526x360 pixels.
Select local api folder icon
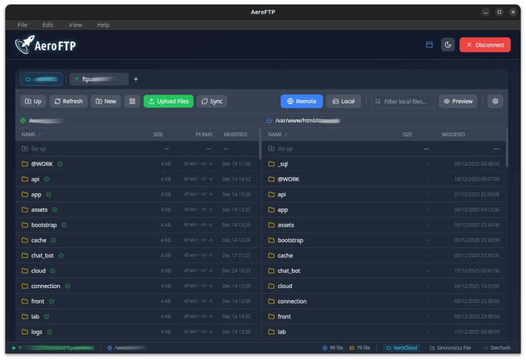272,194
